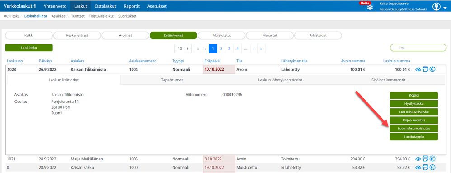The height and width of the screenshot is (173, 451).
Task: Click the Kirjaa suoritus button
Action: click(x=414, y=120)
